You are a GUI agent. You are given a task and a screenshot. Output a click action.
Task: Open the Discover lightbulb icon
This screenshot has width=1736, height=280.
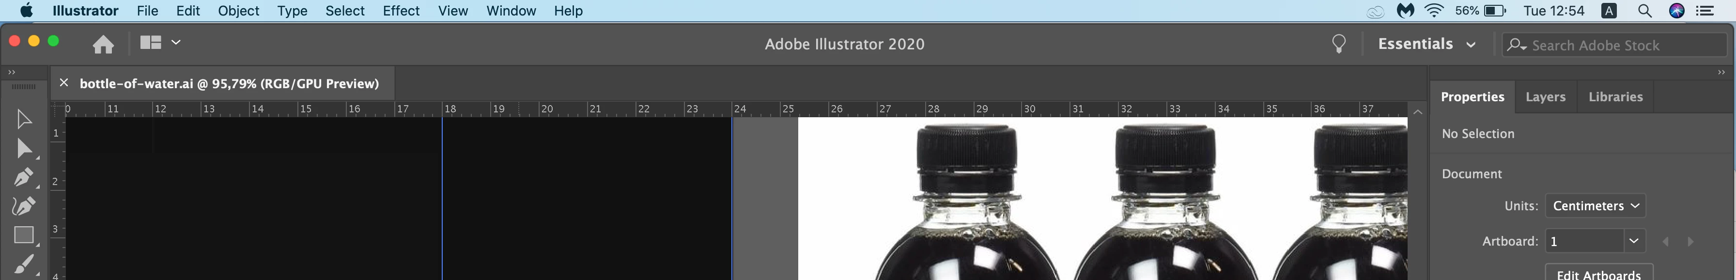click(x=1338, y=44)
